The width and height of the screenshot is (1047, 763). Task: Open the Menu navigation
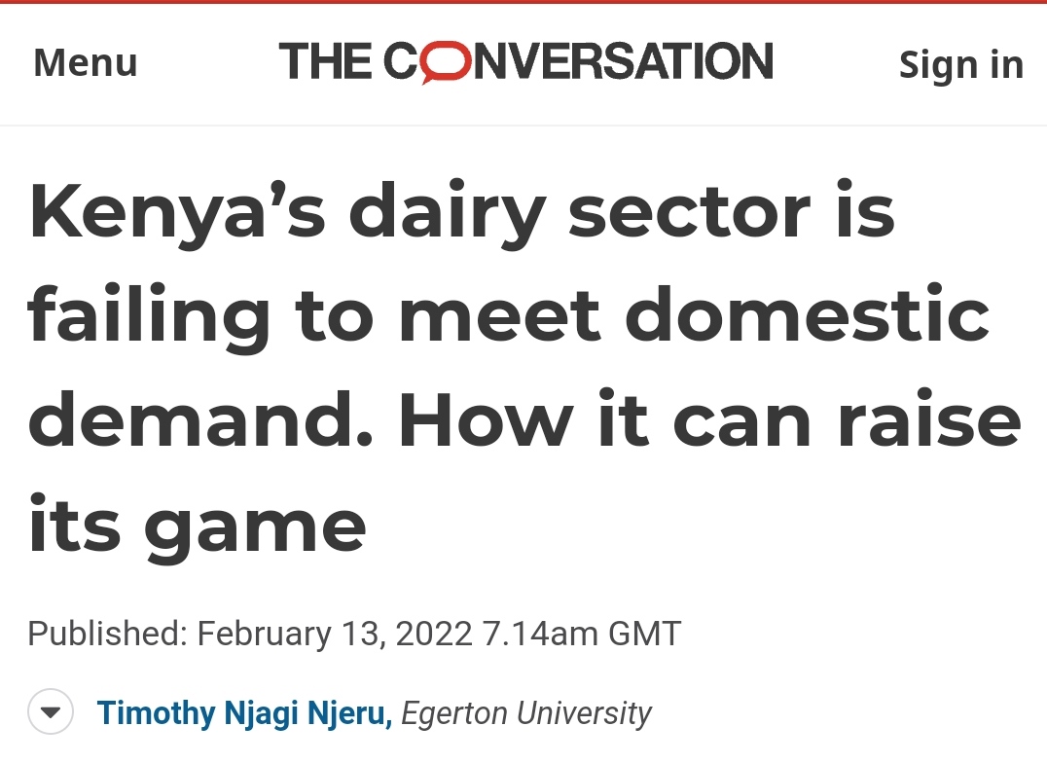(86, 64)
